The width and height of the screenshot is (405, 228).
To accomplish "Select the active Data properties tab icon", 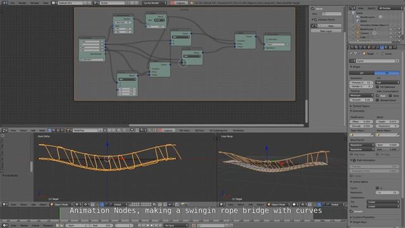I will pyautogui.click(x=382, y=47).
